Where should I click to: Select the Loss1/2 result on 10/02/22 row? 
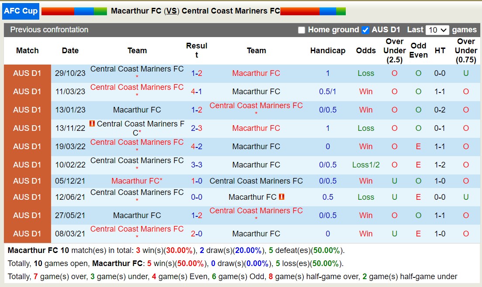[366, 165]
